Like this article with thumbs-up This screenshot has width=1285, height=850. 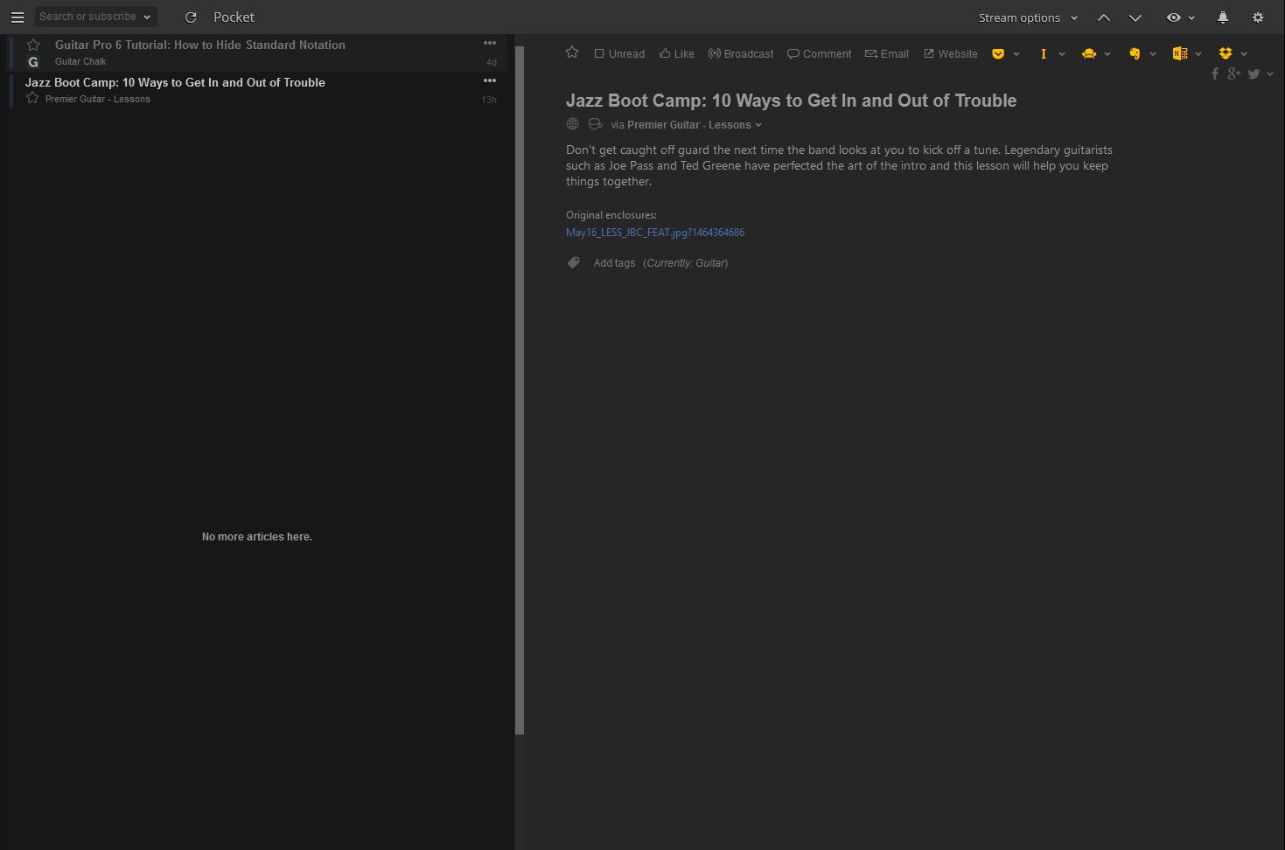[676, 53]
